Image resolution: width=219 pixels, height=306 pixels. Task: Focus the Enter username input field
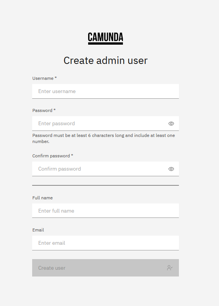click(x=105, y=91)
